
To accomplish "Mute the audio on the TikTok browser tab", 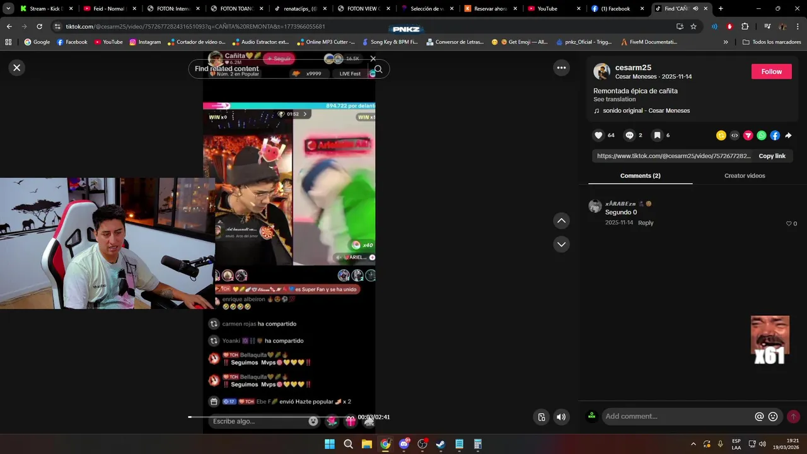I will click(x=695, y=9).
